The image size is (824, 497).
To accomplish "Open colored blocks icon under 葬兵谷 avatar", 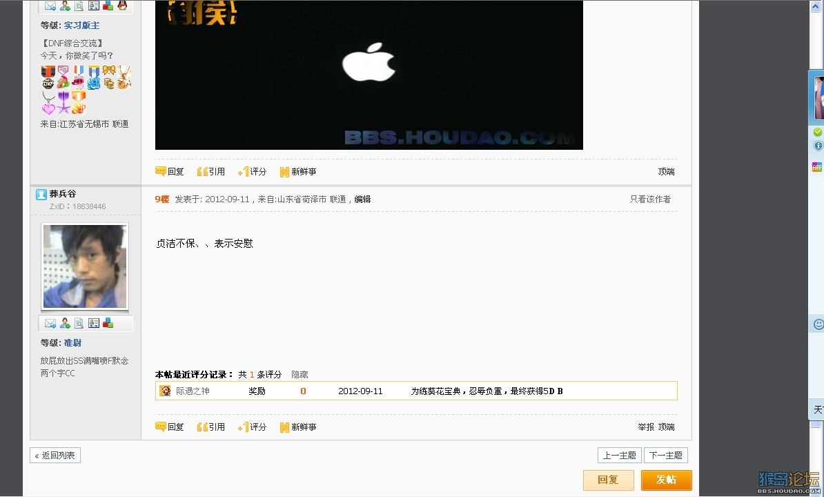I will (x=108, y=323).
